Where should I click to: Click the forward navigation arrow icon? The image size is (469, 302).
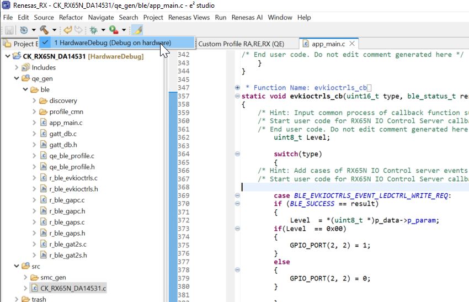pos(78,30)
